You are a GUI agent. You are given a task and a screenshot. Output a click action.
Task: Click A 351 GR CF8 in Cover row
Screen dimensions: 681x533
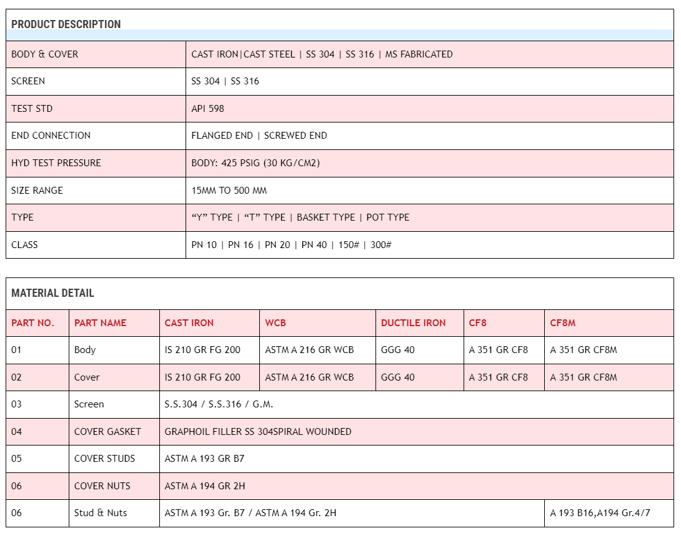pyautogui.click(x=498, y=377)
